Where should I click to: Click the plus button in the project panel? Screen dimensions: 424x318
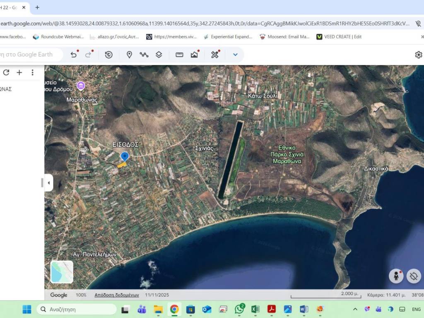click(x=19, y=72)
